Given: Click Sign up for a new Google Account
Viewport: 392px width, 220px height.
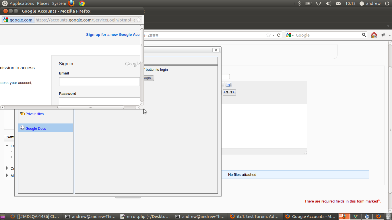Looking at the screenshot, I should pyautogui.click(x=113, y=34).
